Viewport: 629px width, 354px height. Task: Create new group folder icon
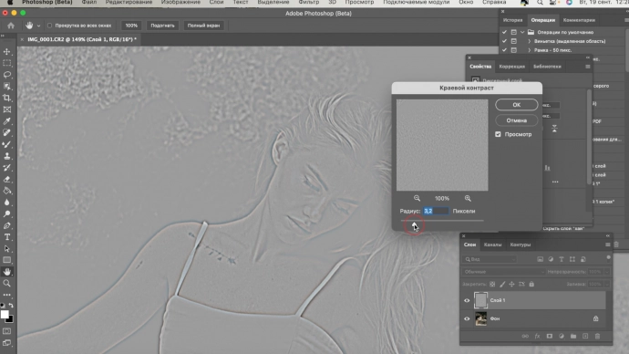click(573, 337)
